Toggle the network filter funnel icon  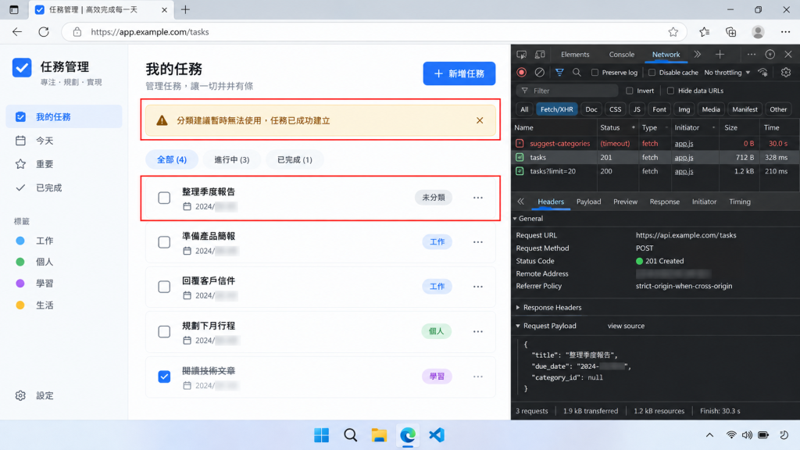559,73
